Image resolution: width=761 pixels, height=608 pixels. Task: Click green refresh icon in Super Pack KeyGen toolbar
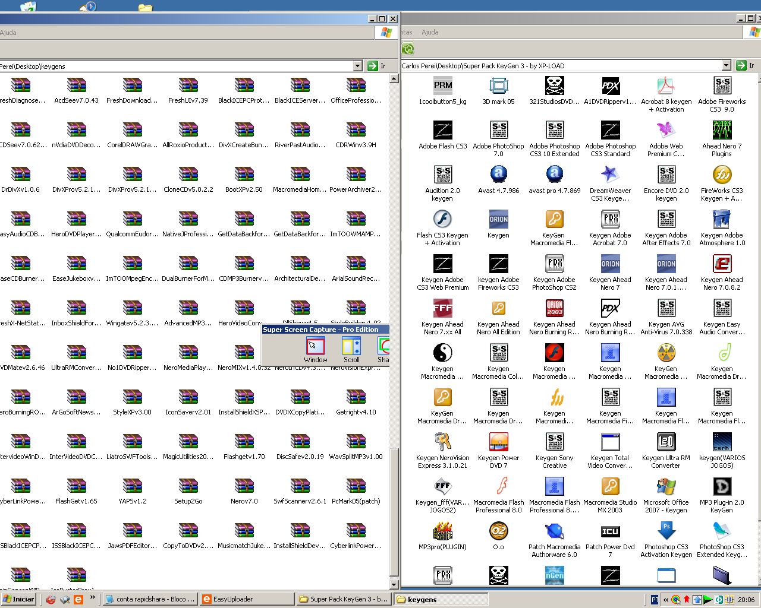(408, 49)
